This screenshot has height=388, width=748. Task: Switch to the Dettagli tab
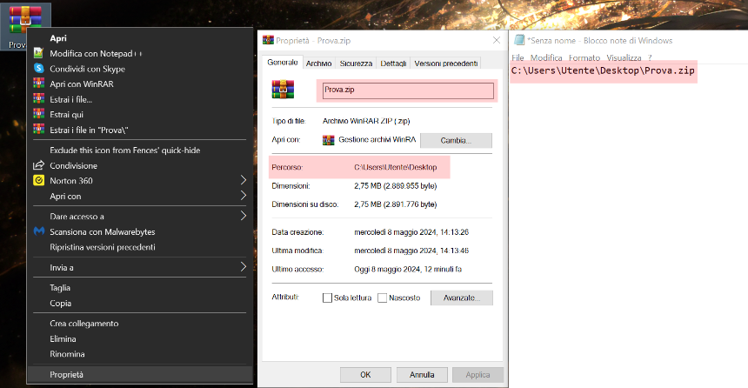click(393, 64)
